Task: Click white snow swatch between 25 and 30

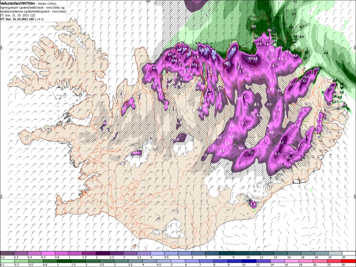Action: pos(335,253)
